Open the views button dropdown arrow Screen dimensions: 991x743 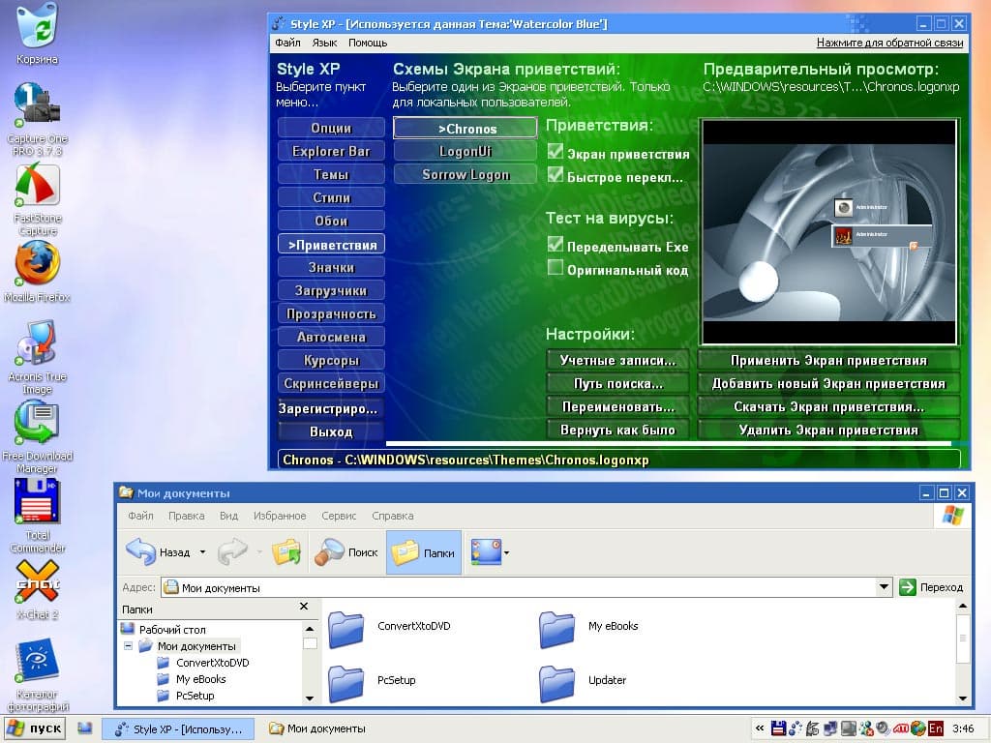(x=506, y=552)
